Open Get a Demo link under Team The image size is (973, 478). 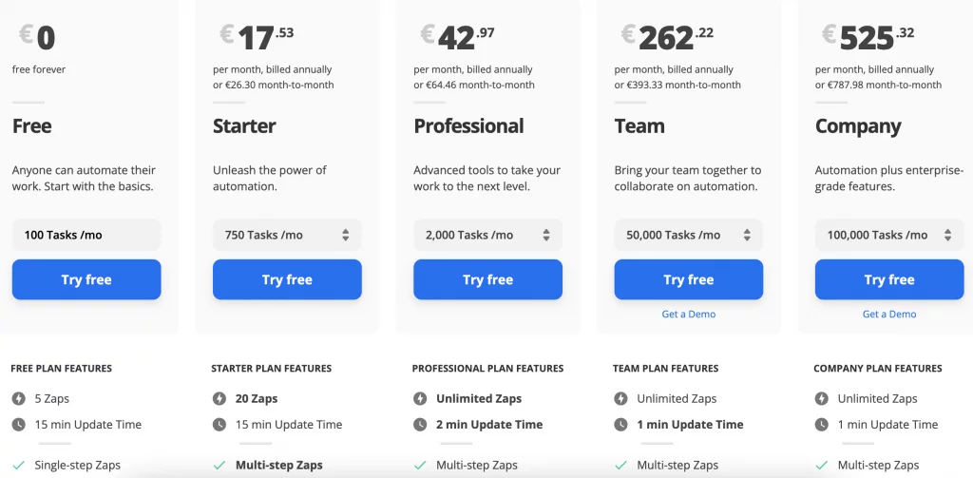click(688, 314)
